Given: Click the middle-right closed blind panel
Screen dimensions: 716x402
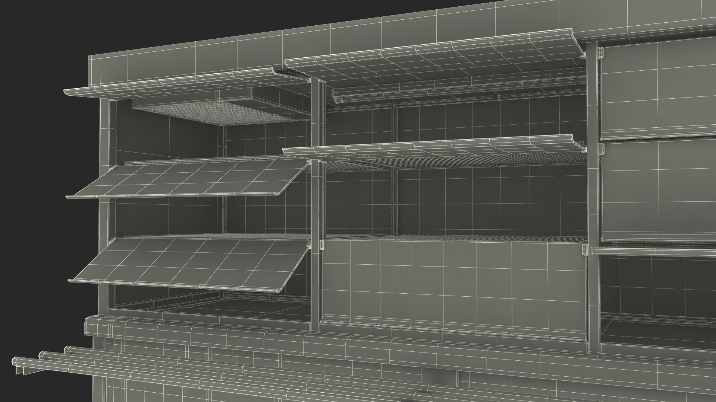Looking at the screenshot, I should (658, 190).
